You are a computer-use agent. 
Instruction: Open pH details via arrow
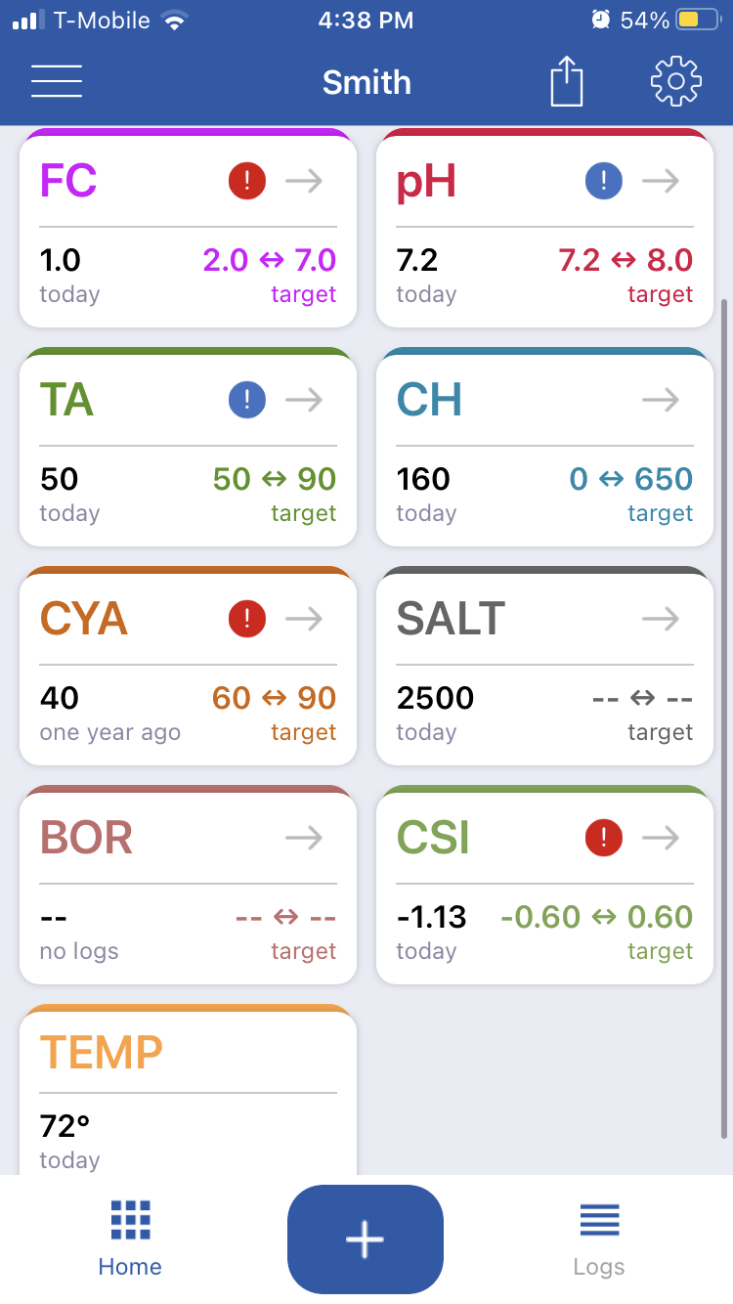pyautogui.click(x=661, y=181)
